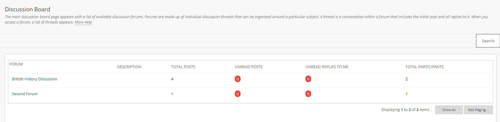
Task: Click Second Forum unread replies badge
Action: pos(308,94)
